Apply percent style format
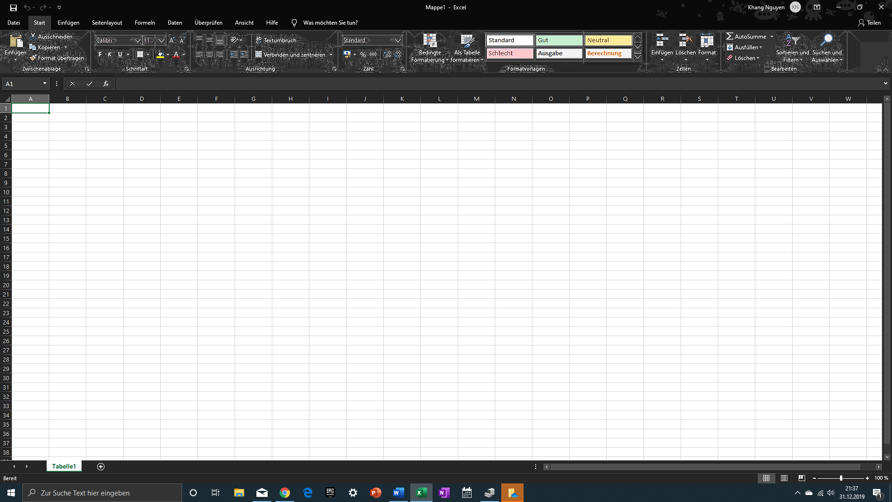Screen dimensions: 892x502 (363, 54)
